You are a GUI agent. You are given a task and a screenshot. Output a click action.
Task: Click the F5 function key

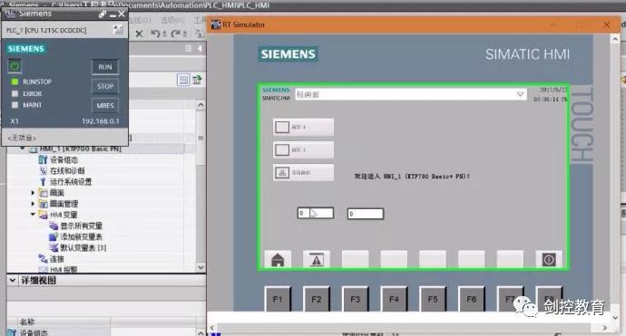click(433, 299)
